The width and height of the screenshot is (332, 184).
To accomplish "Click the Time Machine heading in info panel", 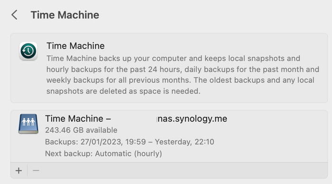I will [x=75, y=46].
